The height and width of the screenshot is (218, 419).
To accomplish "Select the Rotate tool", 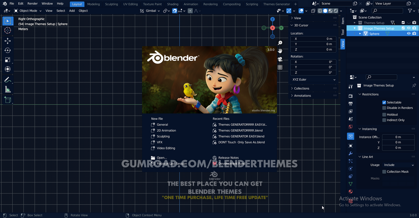I will click(x=8, y=50).
